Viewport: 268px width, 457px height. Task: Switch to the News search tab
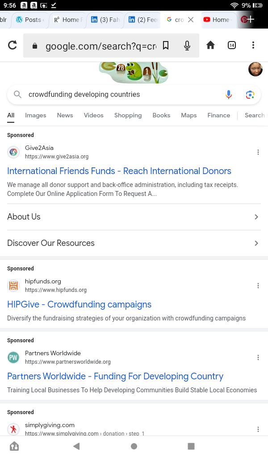click(65, 115)
